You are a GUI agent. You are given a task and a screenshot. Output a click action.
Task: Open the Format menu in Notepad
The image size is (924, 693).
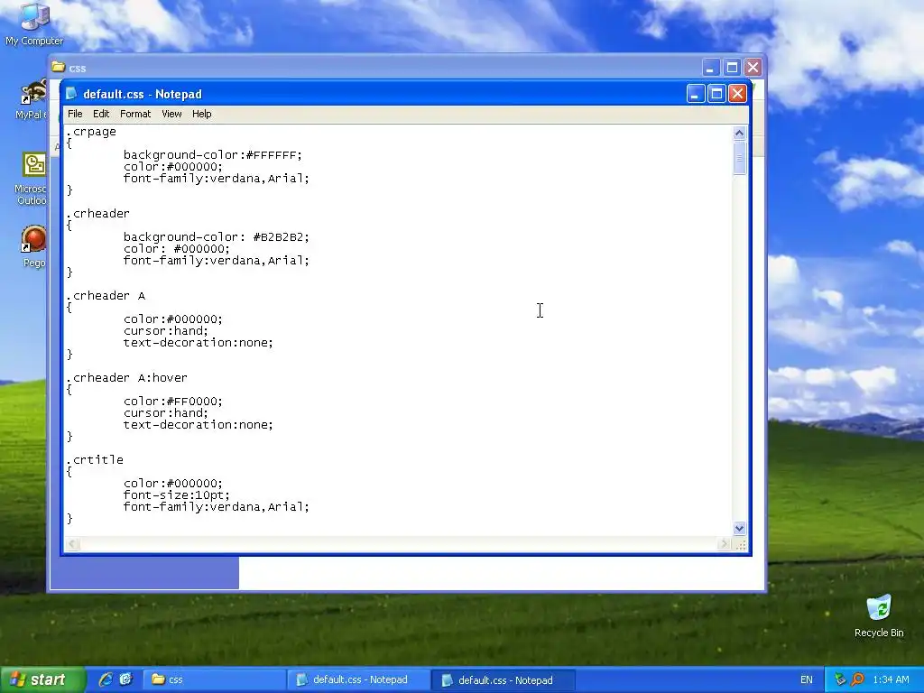(135, 114)
